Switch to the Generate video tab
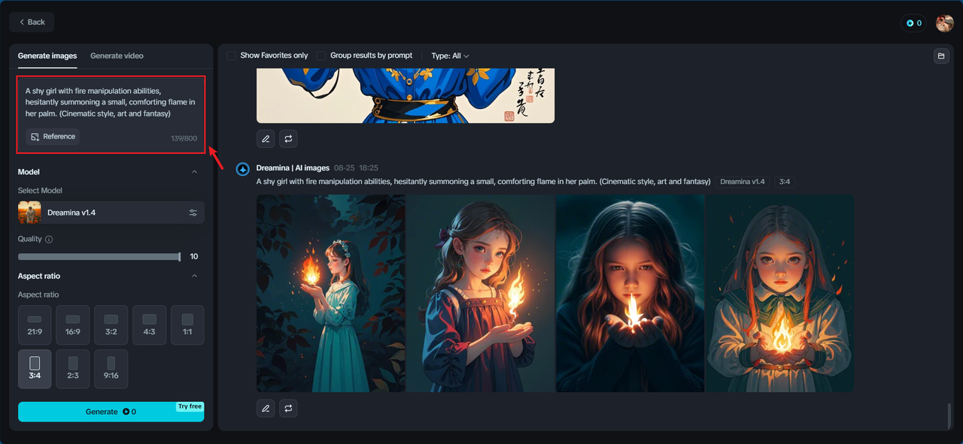Image resolution: width=963 pixels, height=444 pixels. coord(117,56)
